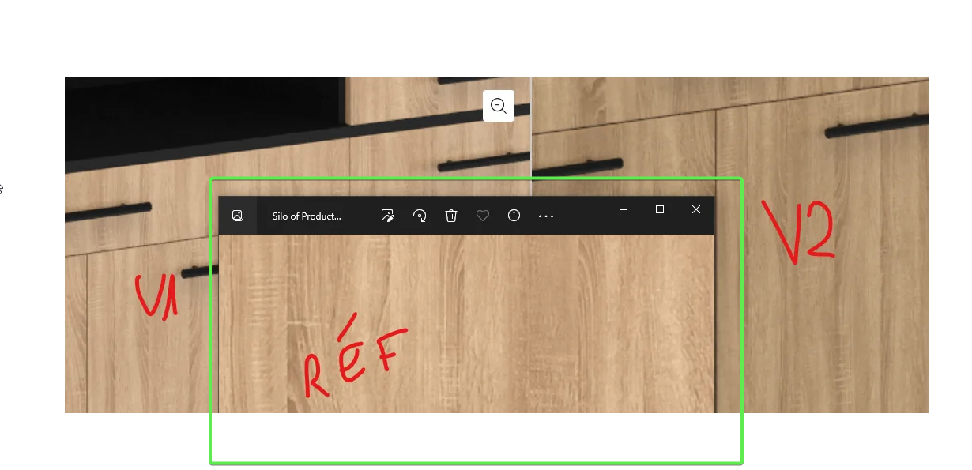Click the red V2 annotation
Image resolution: width=972 pixels, height=470 pixels.
[797, 231]
